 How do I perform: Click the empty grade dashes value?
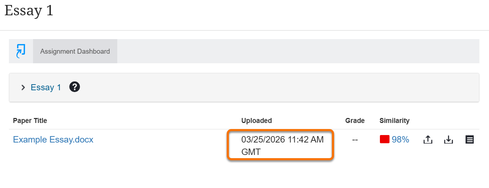pos(355,140)
